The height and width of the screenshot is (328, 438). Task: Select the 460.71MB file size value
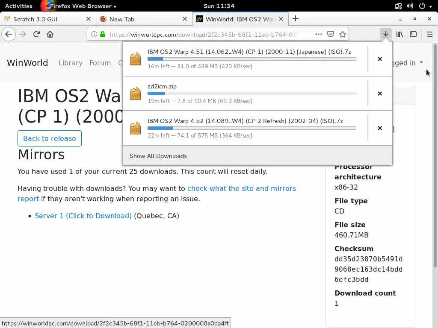pos(352,235)
